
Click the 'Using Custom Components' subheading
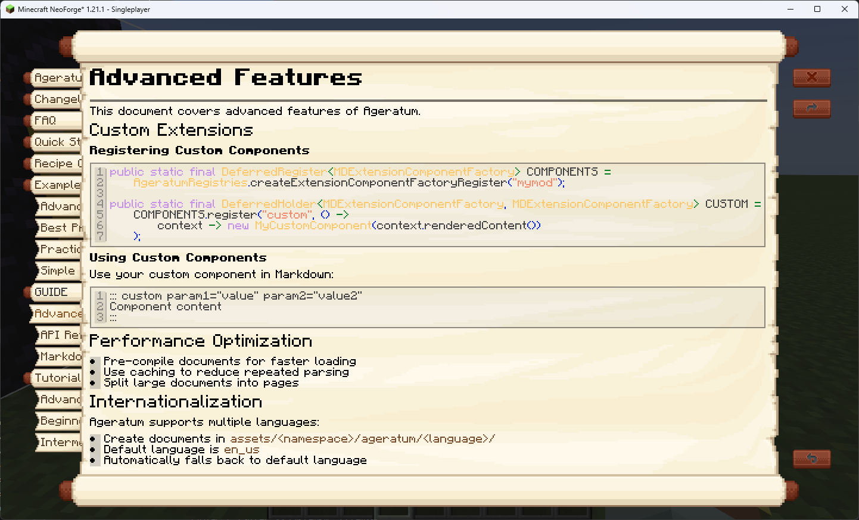point(178,258)
